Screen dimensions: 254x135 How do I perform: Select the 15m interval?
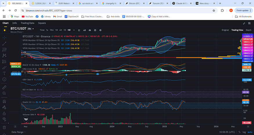point(52,30)
